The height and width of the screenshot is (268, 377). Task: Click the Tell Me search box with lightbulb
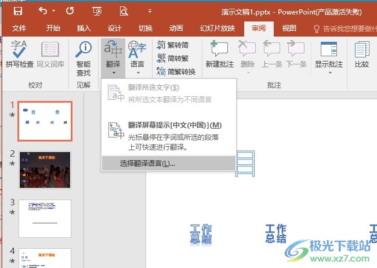[x=345, y=29]
